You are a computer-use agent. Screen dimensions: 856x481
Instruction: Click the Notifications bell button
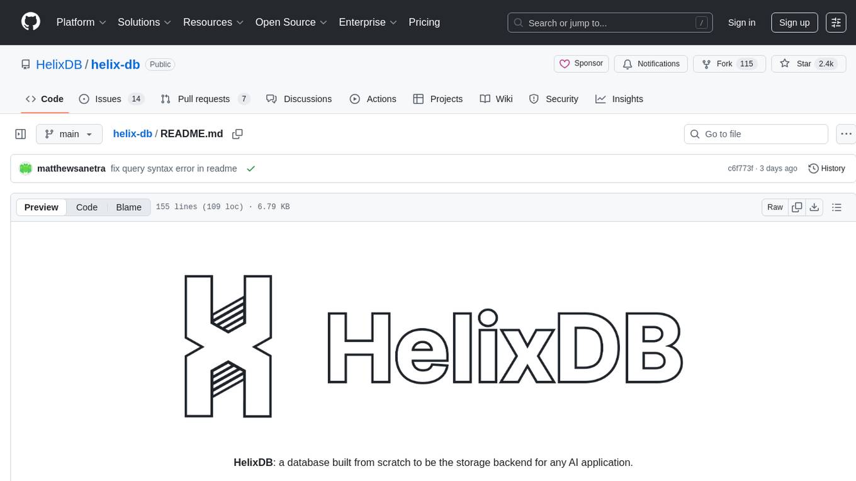coord(651,64)
